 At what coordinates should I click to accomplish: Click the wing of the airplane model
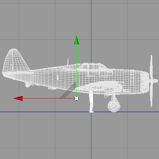click(101, 87)
